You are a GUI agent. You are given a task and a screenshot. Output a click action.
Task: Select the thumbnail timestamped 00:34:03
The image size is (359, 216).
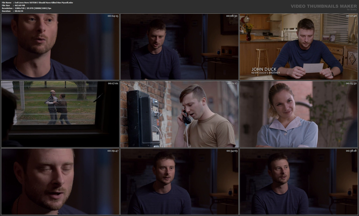(179, 182)
